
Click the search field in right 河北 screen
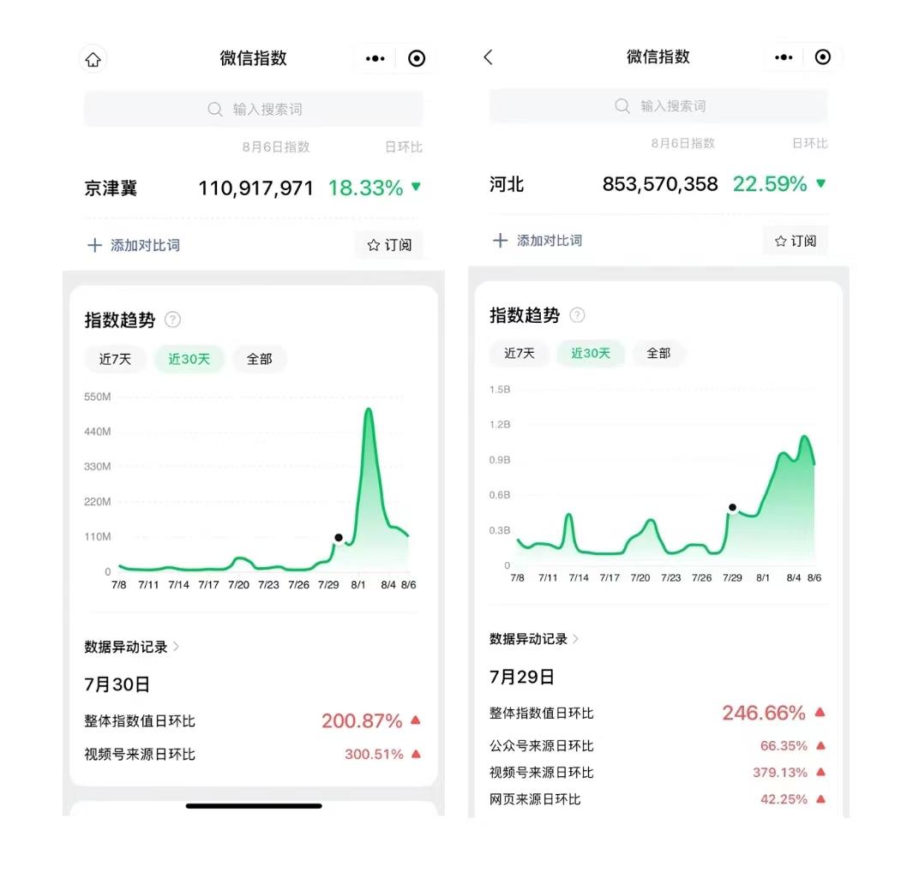[x=658, y=106]
